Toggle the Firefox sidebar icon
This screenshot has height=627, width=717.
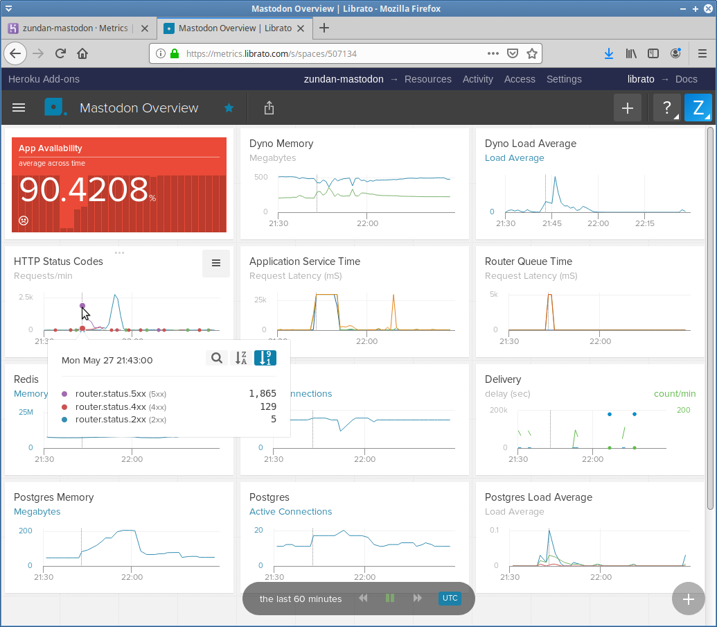[653, 53]
